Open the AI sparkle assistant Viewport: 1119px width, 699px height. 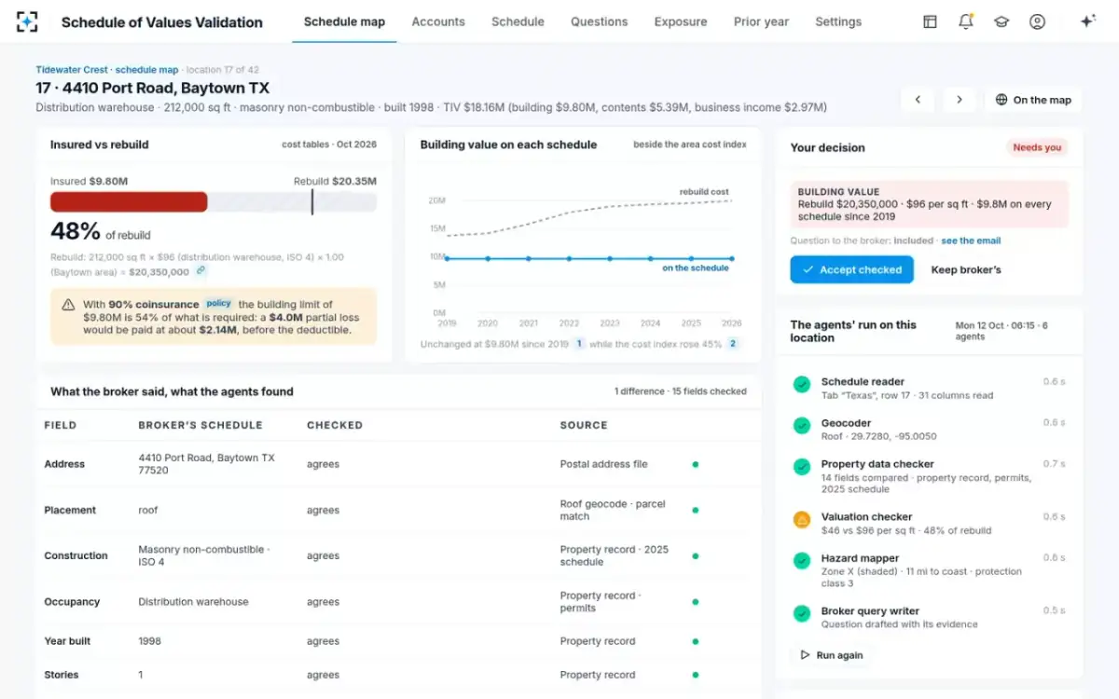click(1087, 21)
